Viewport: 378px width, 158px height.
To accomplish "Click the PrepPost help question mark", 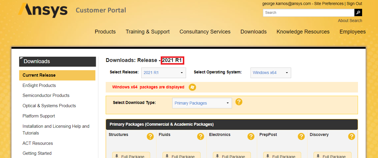I will (x=301, y=136).
